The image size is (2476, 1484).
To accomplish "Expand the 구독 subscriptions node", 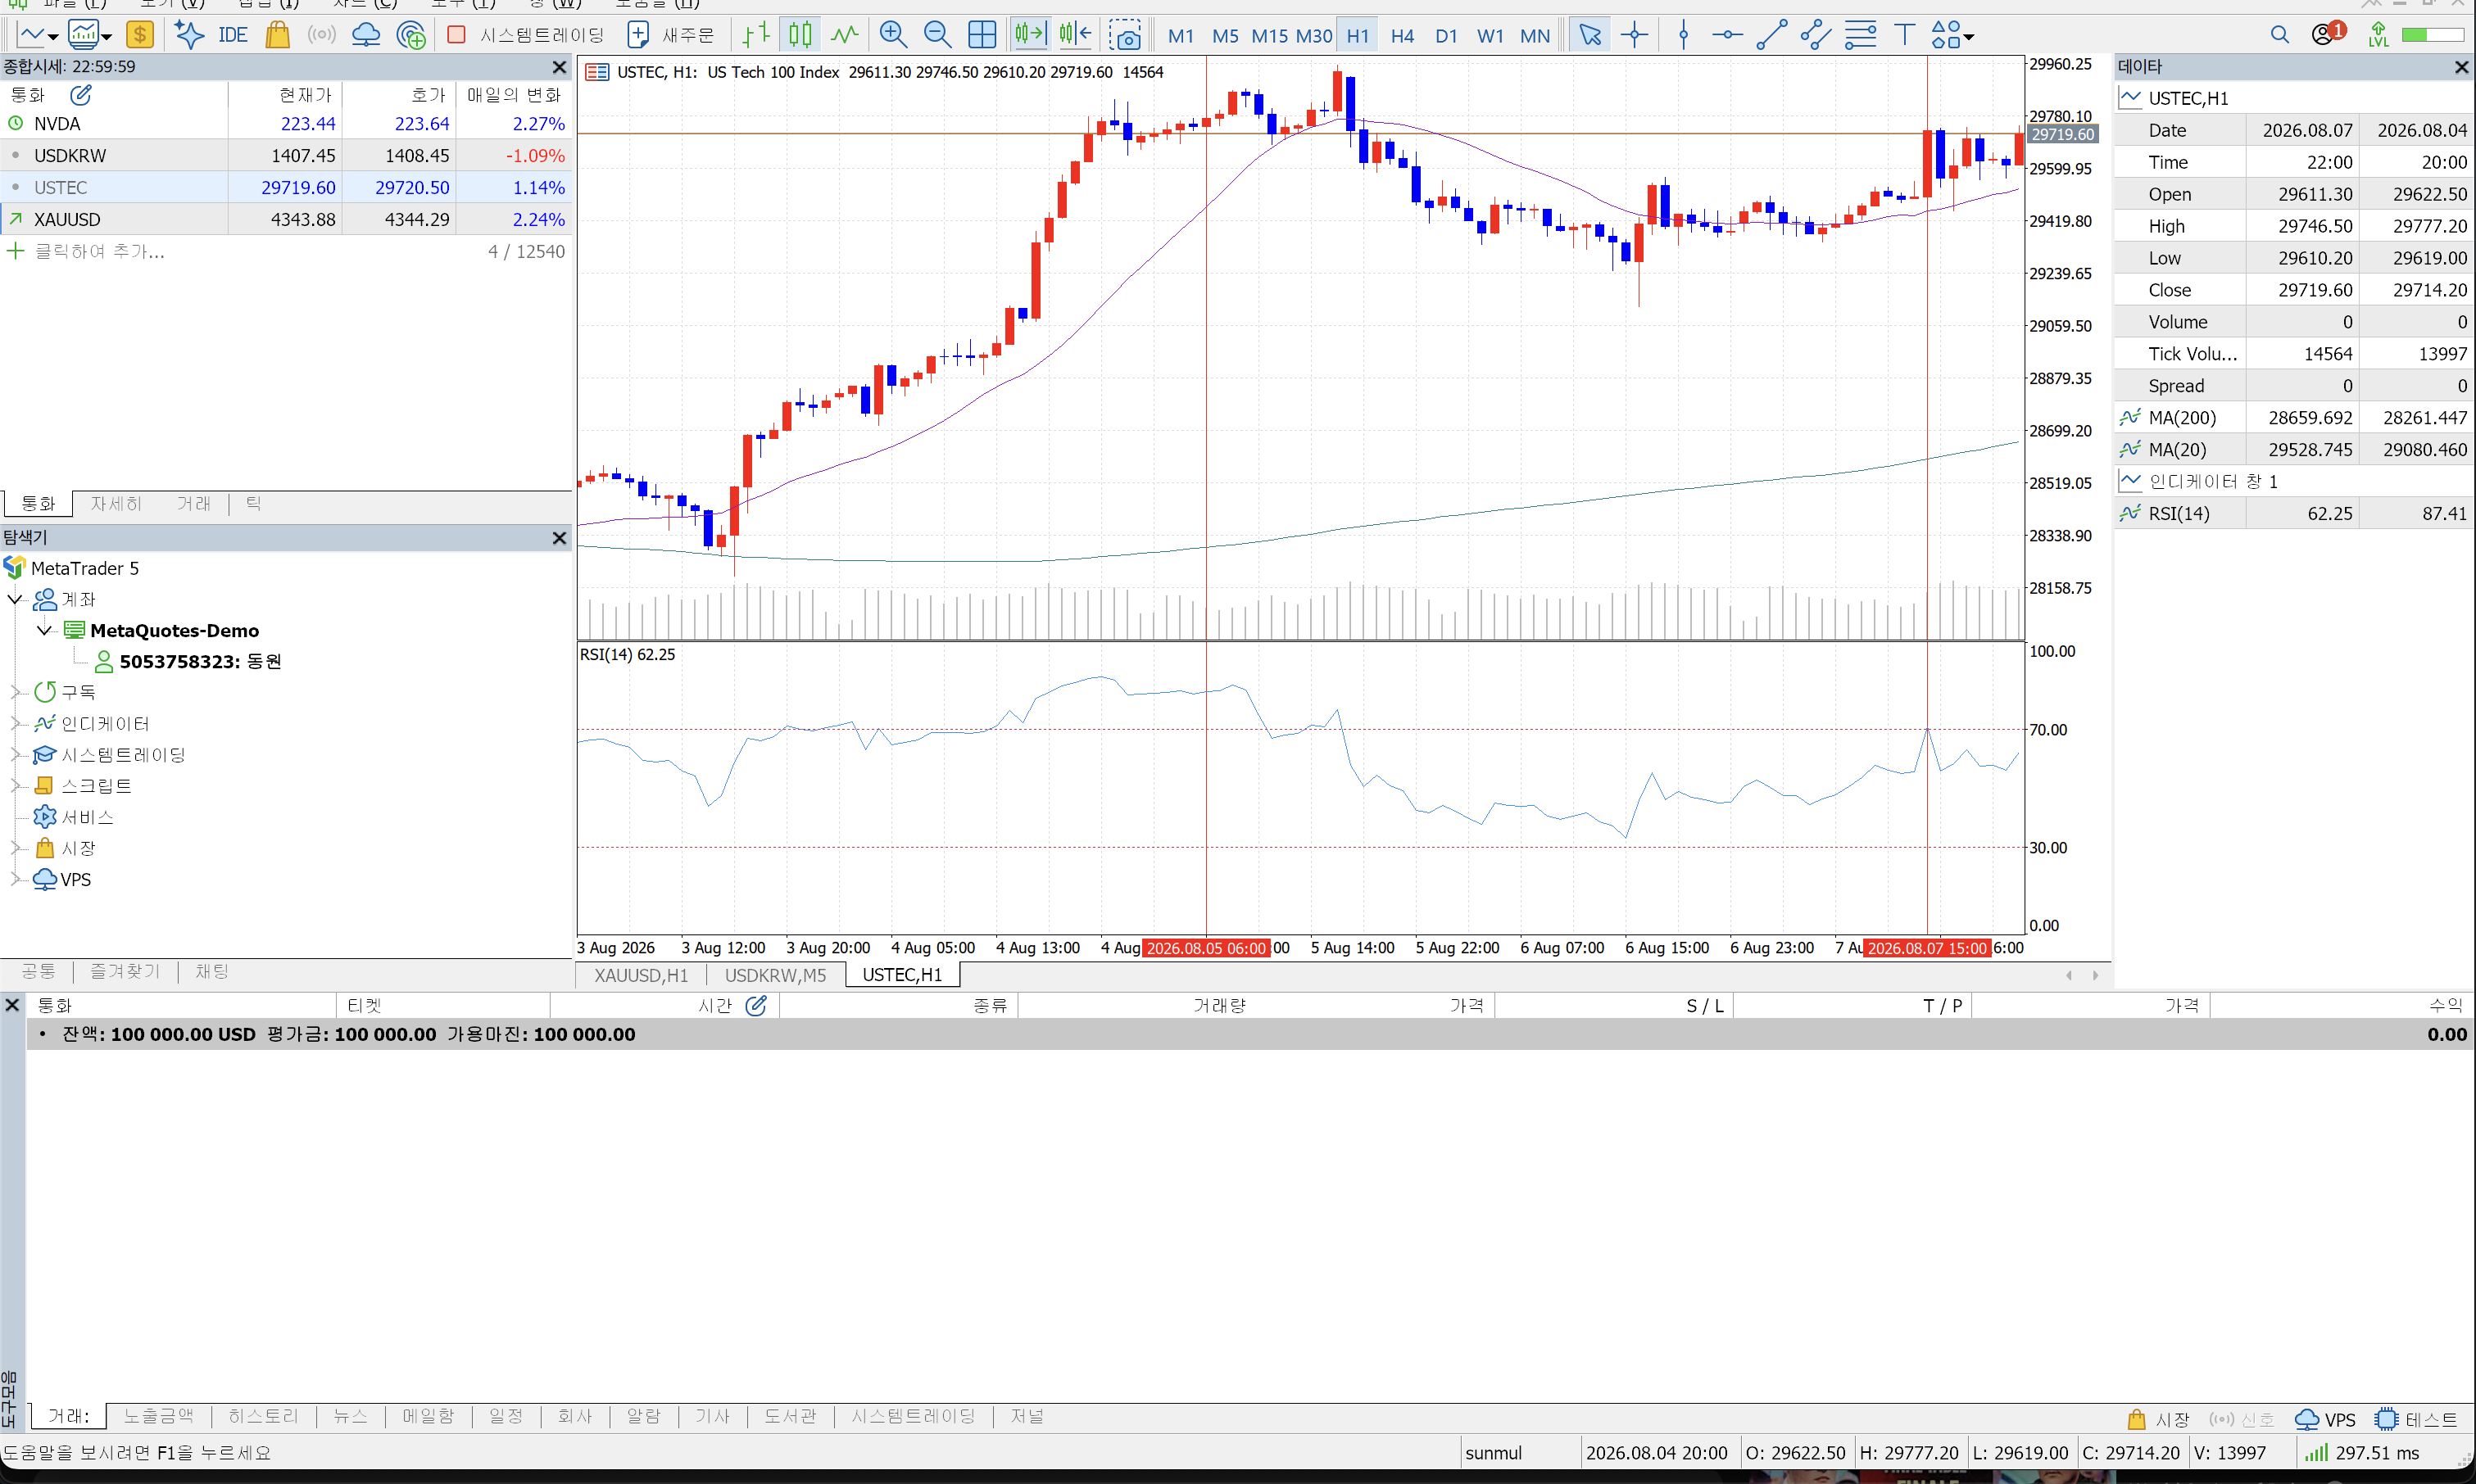I will point(15,691).
